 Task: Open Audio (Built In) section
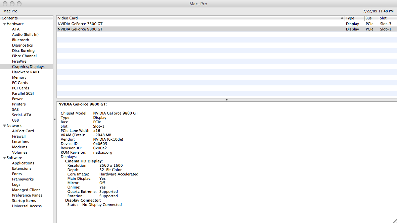[25, 34]
